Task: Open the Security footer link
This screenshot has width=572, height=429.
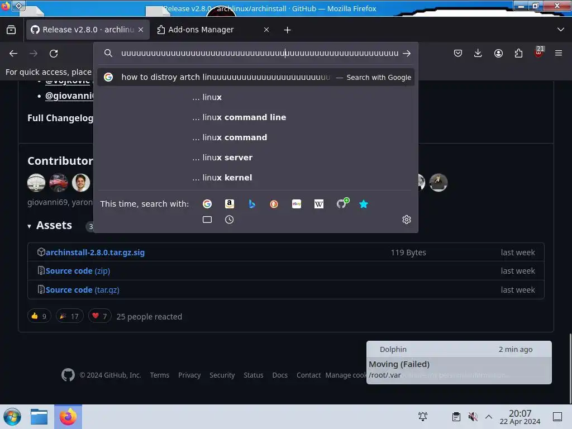Action: coord(222,375)
